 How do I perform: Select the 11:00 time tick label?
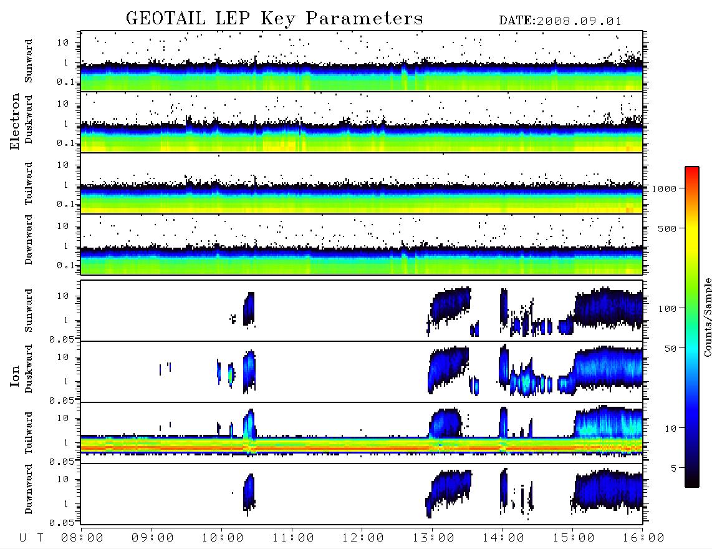click(x=293, y=538)
